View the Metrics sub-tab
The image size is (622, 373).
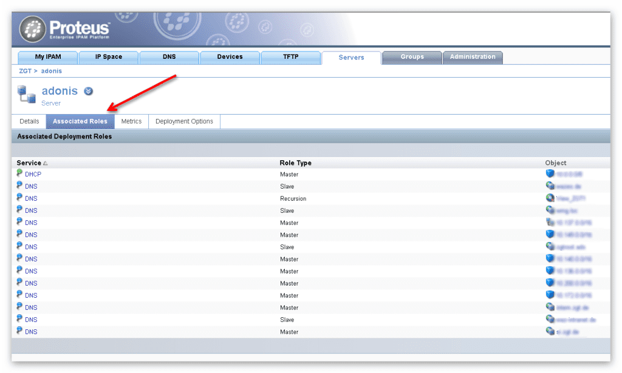coord(131,121)
